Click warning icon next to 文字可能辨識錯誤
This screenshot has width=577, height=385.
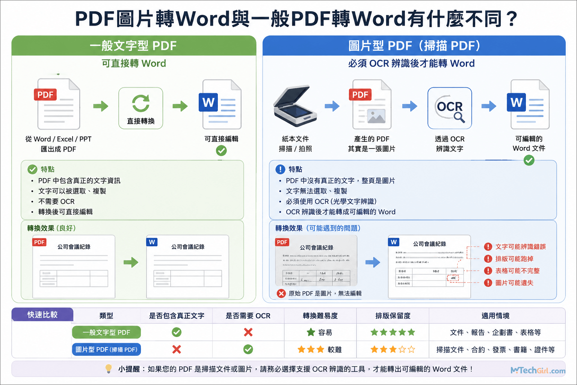pos(488,247)
